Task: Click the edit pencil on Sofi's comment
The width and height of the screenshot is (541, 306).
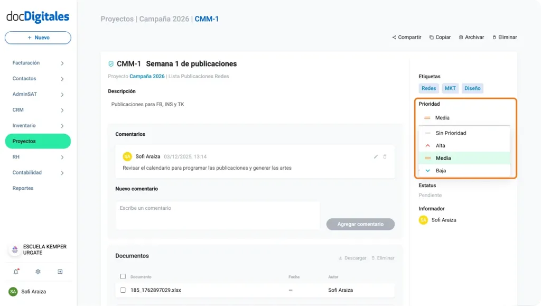Action: click(x=376, y=156)
